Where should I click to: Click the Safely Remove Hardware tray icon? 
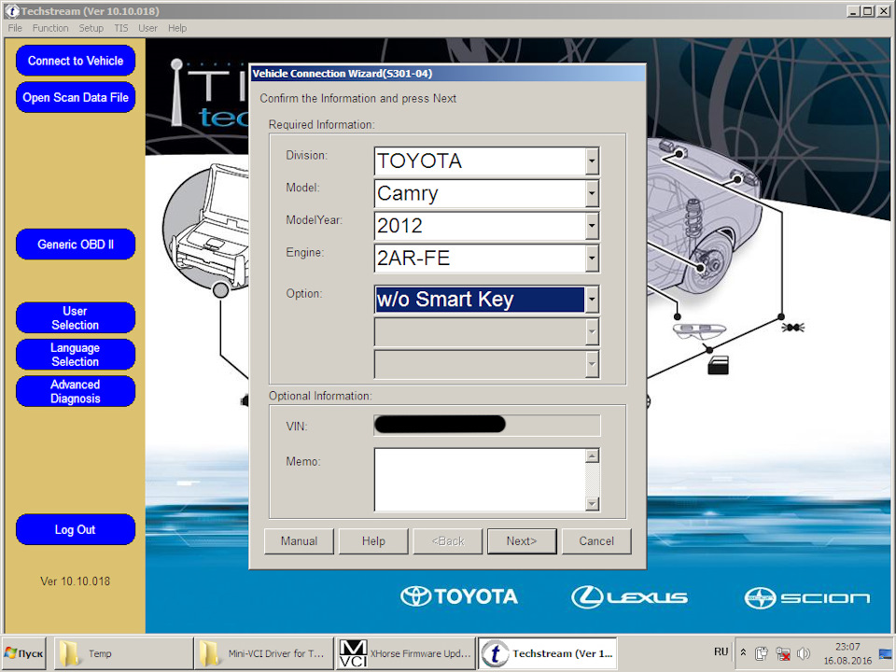pyautogui.click(x=762, y=653)
